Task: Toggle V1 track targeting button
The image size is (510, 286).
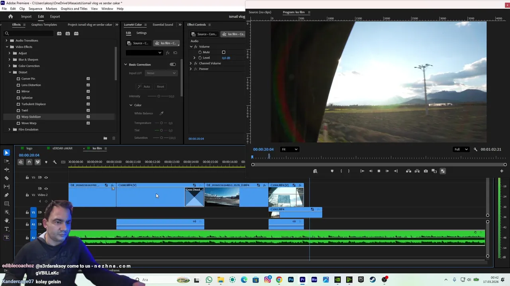Action: pos(33,212)
